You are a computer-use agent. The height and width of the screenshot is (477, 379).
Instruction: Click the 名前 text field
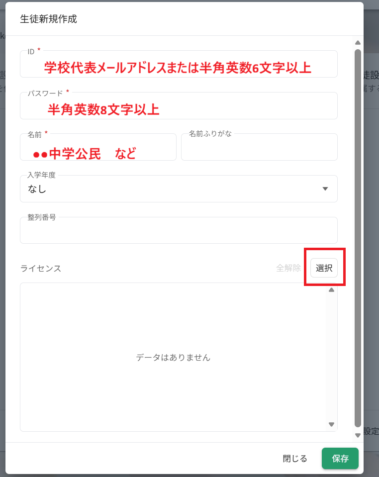coord(98,148)
